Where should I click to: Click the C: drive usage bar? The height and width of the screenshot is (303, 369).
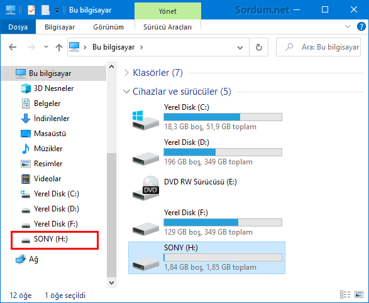click(223, 117)
